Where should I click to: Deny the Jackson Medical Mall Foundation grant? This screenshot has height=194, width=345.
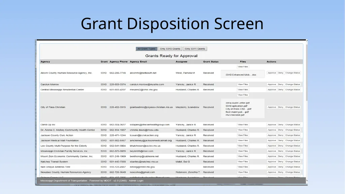[x=280, y=140]
